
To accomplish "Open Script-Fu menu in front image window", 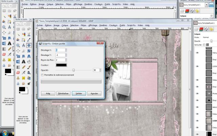I will click(131, 26).
